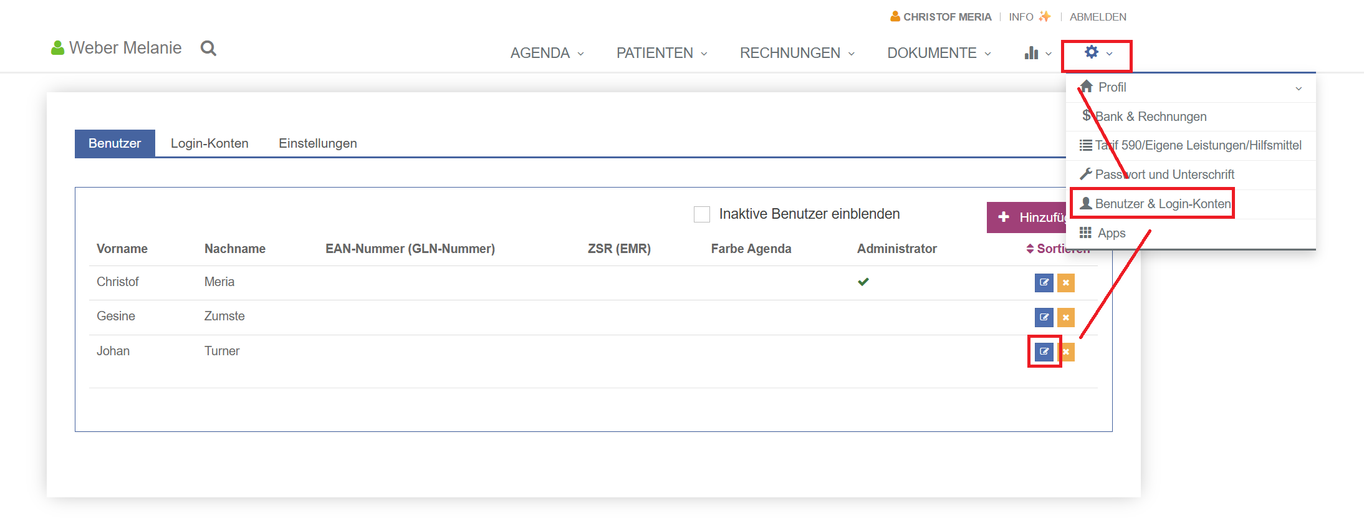The height and width of the screenshot is (526, 1364).
Task: Open the RECHNUNGEN dropdown menu
Action: (x=797, y=54)
